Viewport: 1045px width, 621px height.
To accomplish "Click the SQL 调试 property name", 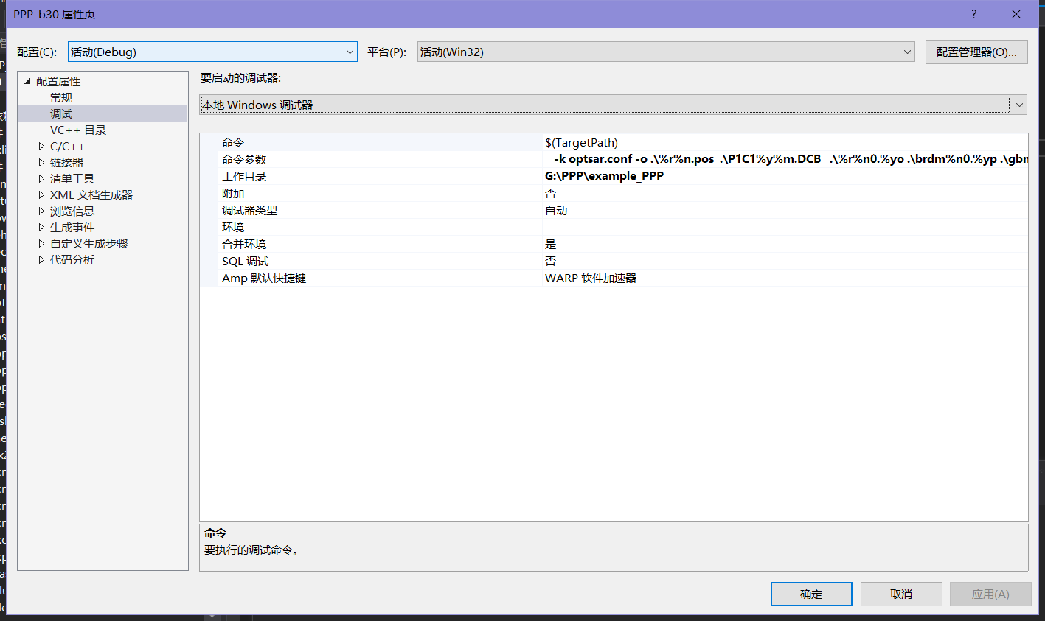I will 246,261.
